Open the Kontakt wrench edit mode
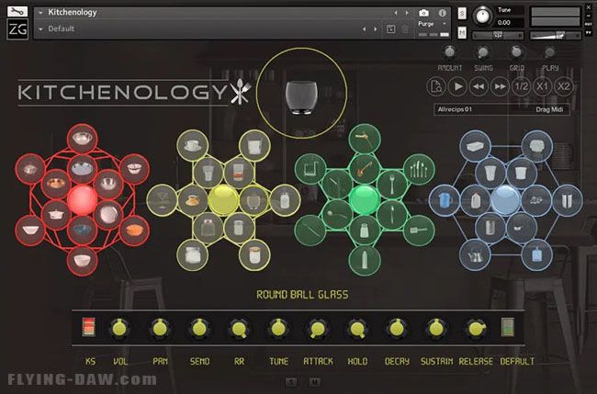Viewport: 597px width, 394px height. (17, 11)
